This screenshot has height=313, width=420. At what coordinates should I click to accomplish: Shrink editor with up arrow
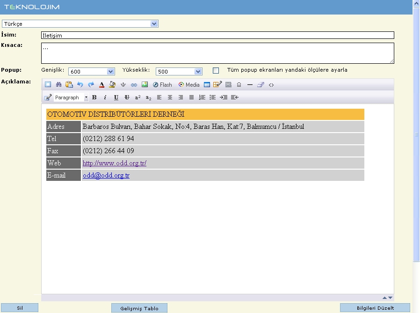(384, 298)
